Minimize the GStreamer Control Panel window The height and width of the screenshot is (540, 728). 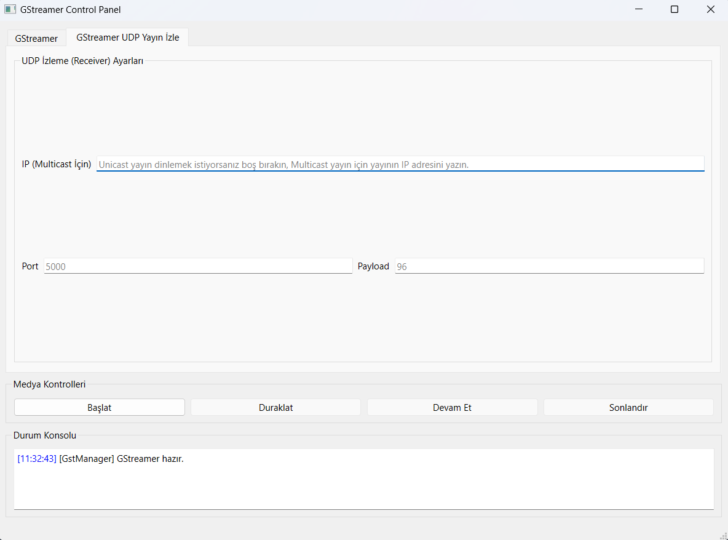[x=639, y=9]
